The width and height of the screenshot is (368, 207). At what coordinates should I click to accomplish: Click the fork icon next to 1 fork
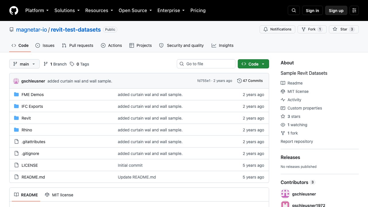tap(283, 133)
